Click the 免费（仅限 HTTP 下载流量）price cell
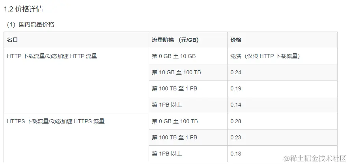Viewport: 349px width, 165px height. (282, 56)
